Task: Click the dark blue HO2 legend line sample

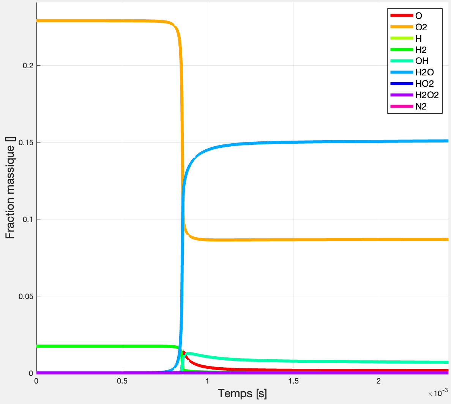Action: (x=402, y=84)
